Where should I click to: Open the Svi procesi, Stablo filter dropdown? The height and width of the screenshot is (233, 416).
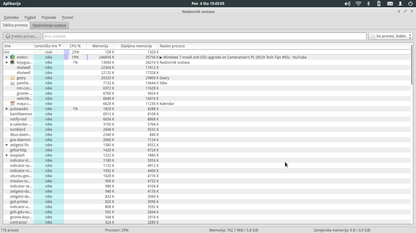[x=391, y=36]
